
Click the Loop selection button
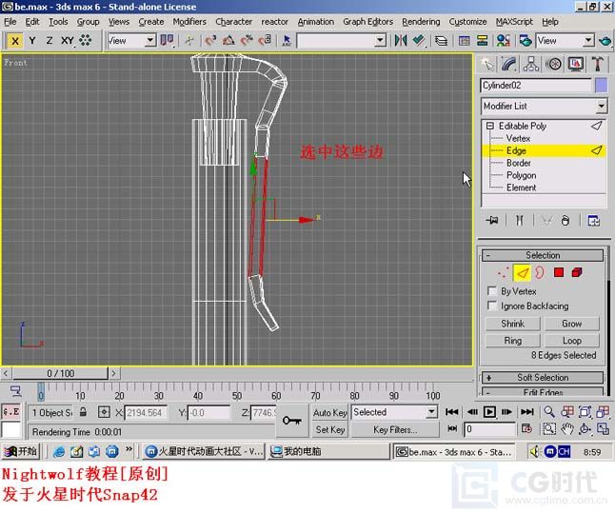pos(572,341)
